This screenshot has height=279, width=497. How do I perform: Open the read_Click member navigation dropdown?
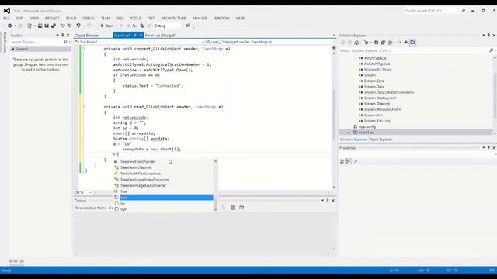point(270,42)
